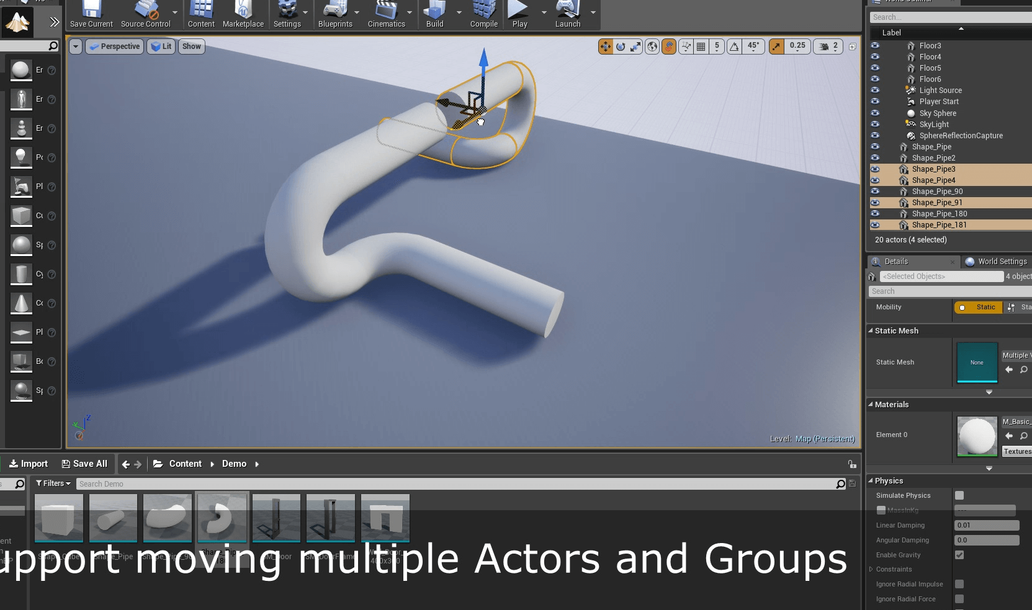Open Blueprints toolbar icon
This screenshot has width=1032, height=610.
coord(335,15)
